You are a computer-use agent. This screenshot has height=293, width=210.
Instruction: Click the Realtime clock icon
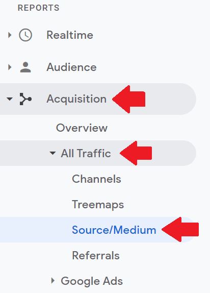tap(25, 35)
